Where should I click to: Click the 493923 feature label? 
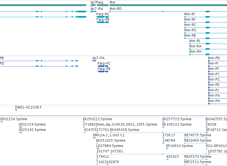pyautogui.click(x=172, y=157)
